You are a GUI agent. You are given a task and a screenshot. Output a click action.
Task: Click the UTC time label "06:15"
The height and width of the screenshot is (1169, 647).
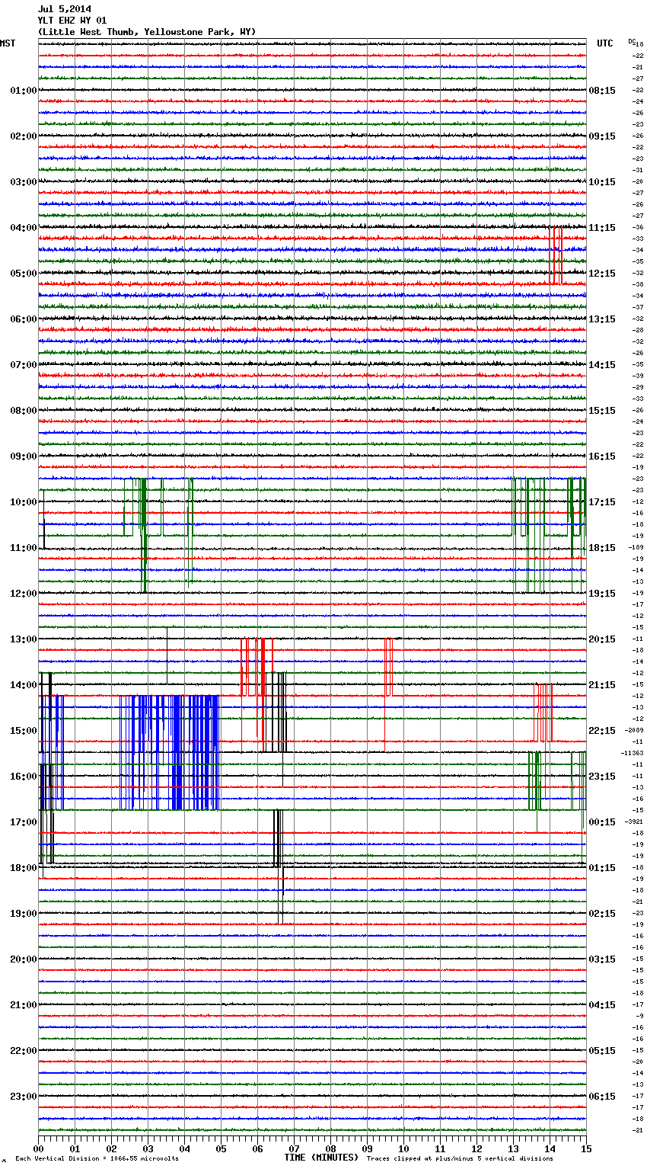click(602, 1097)
